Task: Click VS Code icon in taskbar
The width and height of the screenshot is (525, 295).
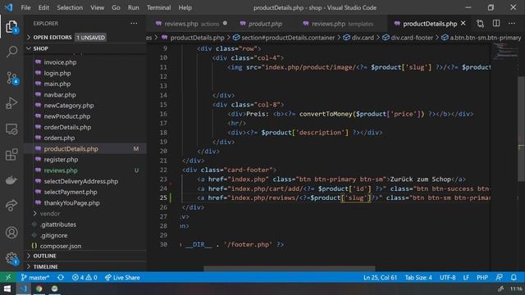Action: click(24, 288)
